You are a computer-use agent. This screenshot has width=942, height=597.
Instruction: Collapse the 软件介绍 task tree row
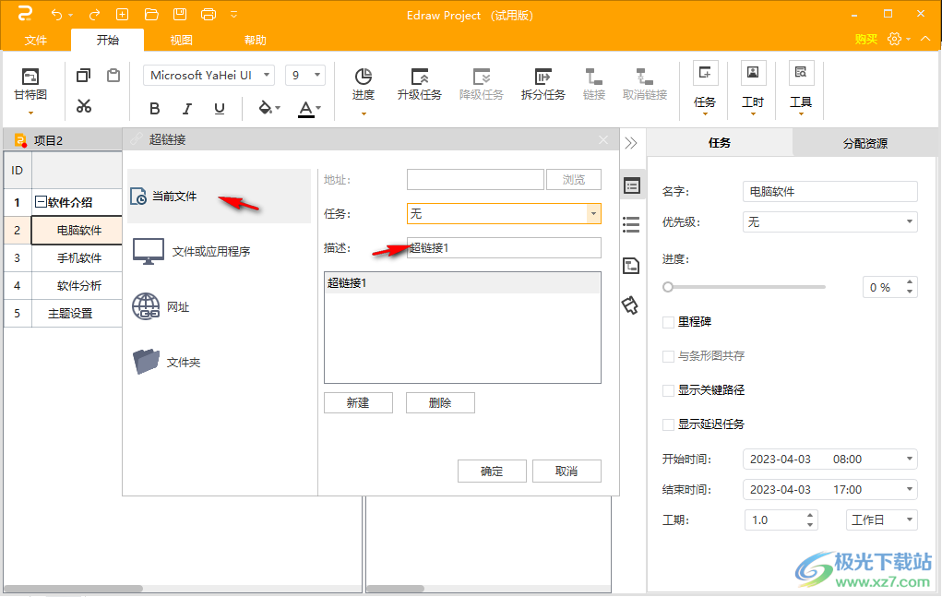41,202
